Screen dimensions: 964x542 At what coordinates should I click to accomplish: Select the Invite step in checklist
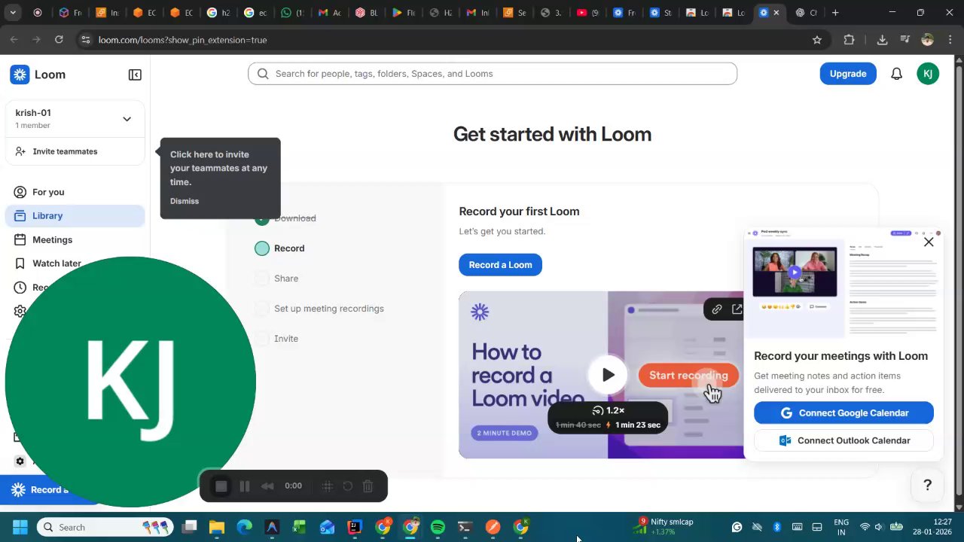point(286,339)
